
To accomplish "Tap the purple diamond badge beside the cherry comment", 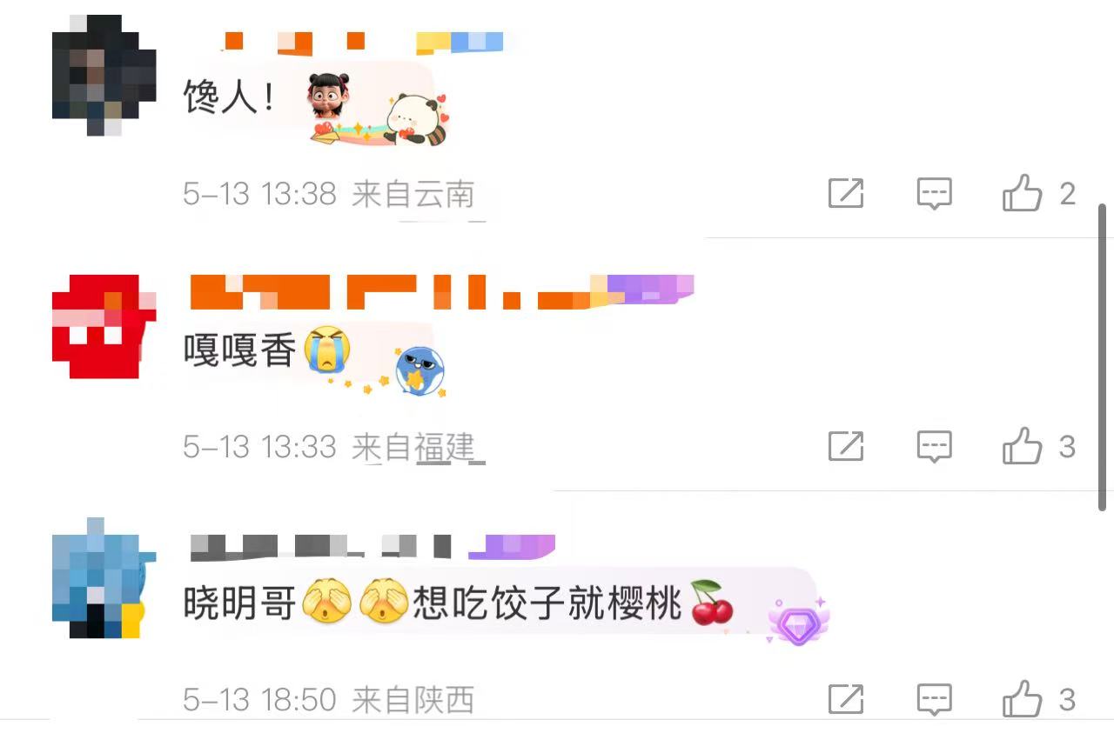I will coord(798,620).
